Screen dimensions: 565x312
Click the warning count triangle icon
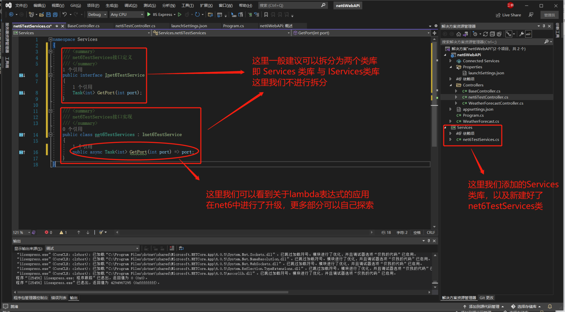61,232
